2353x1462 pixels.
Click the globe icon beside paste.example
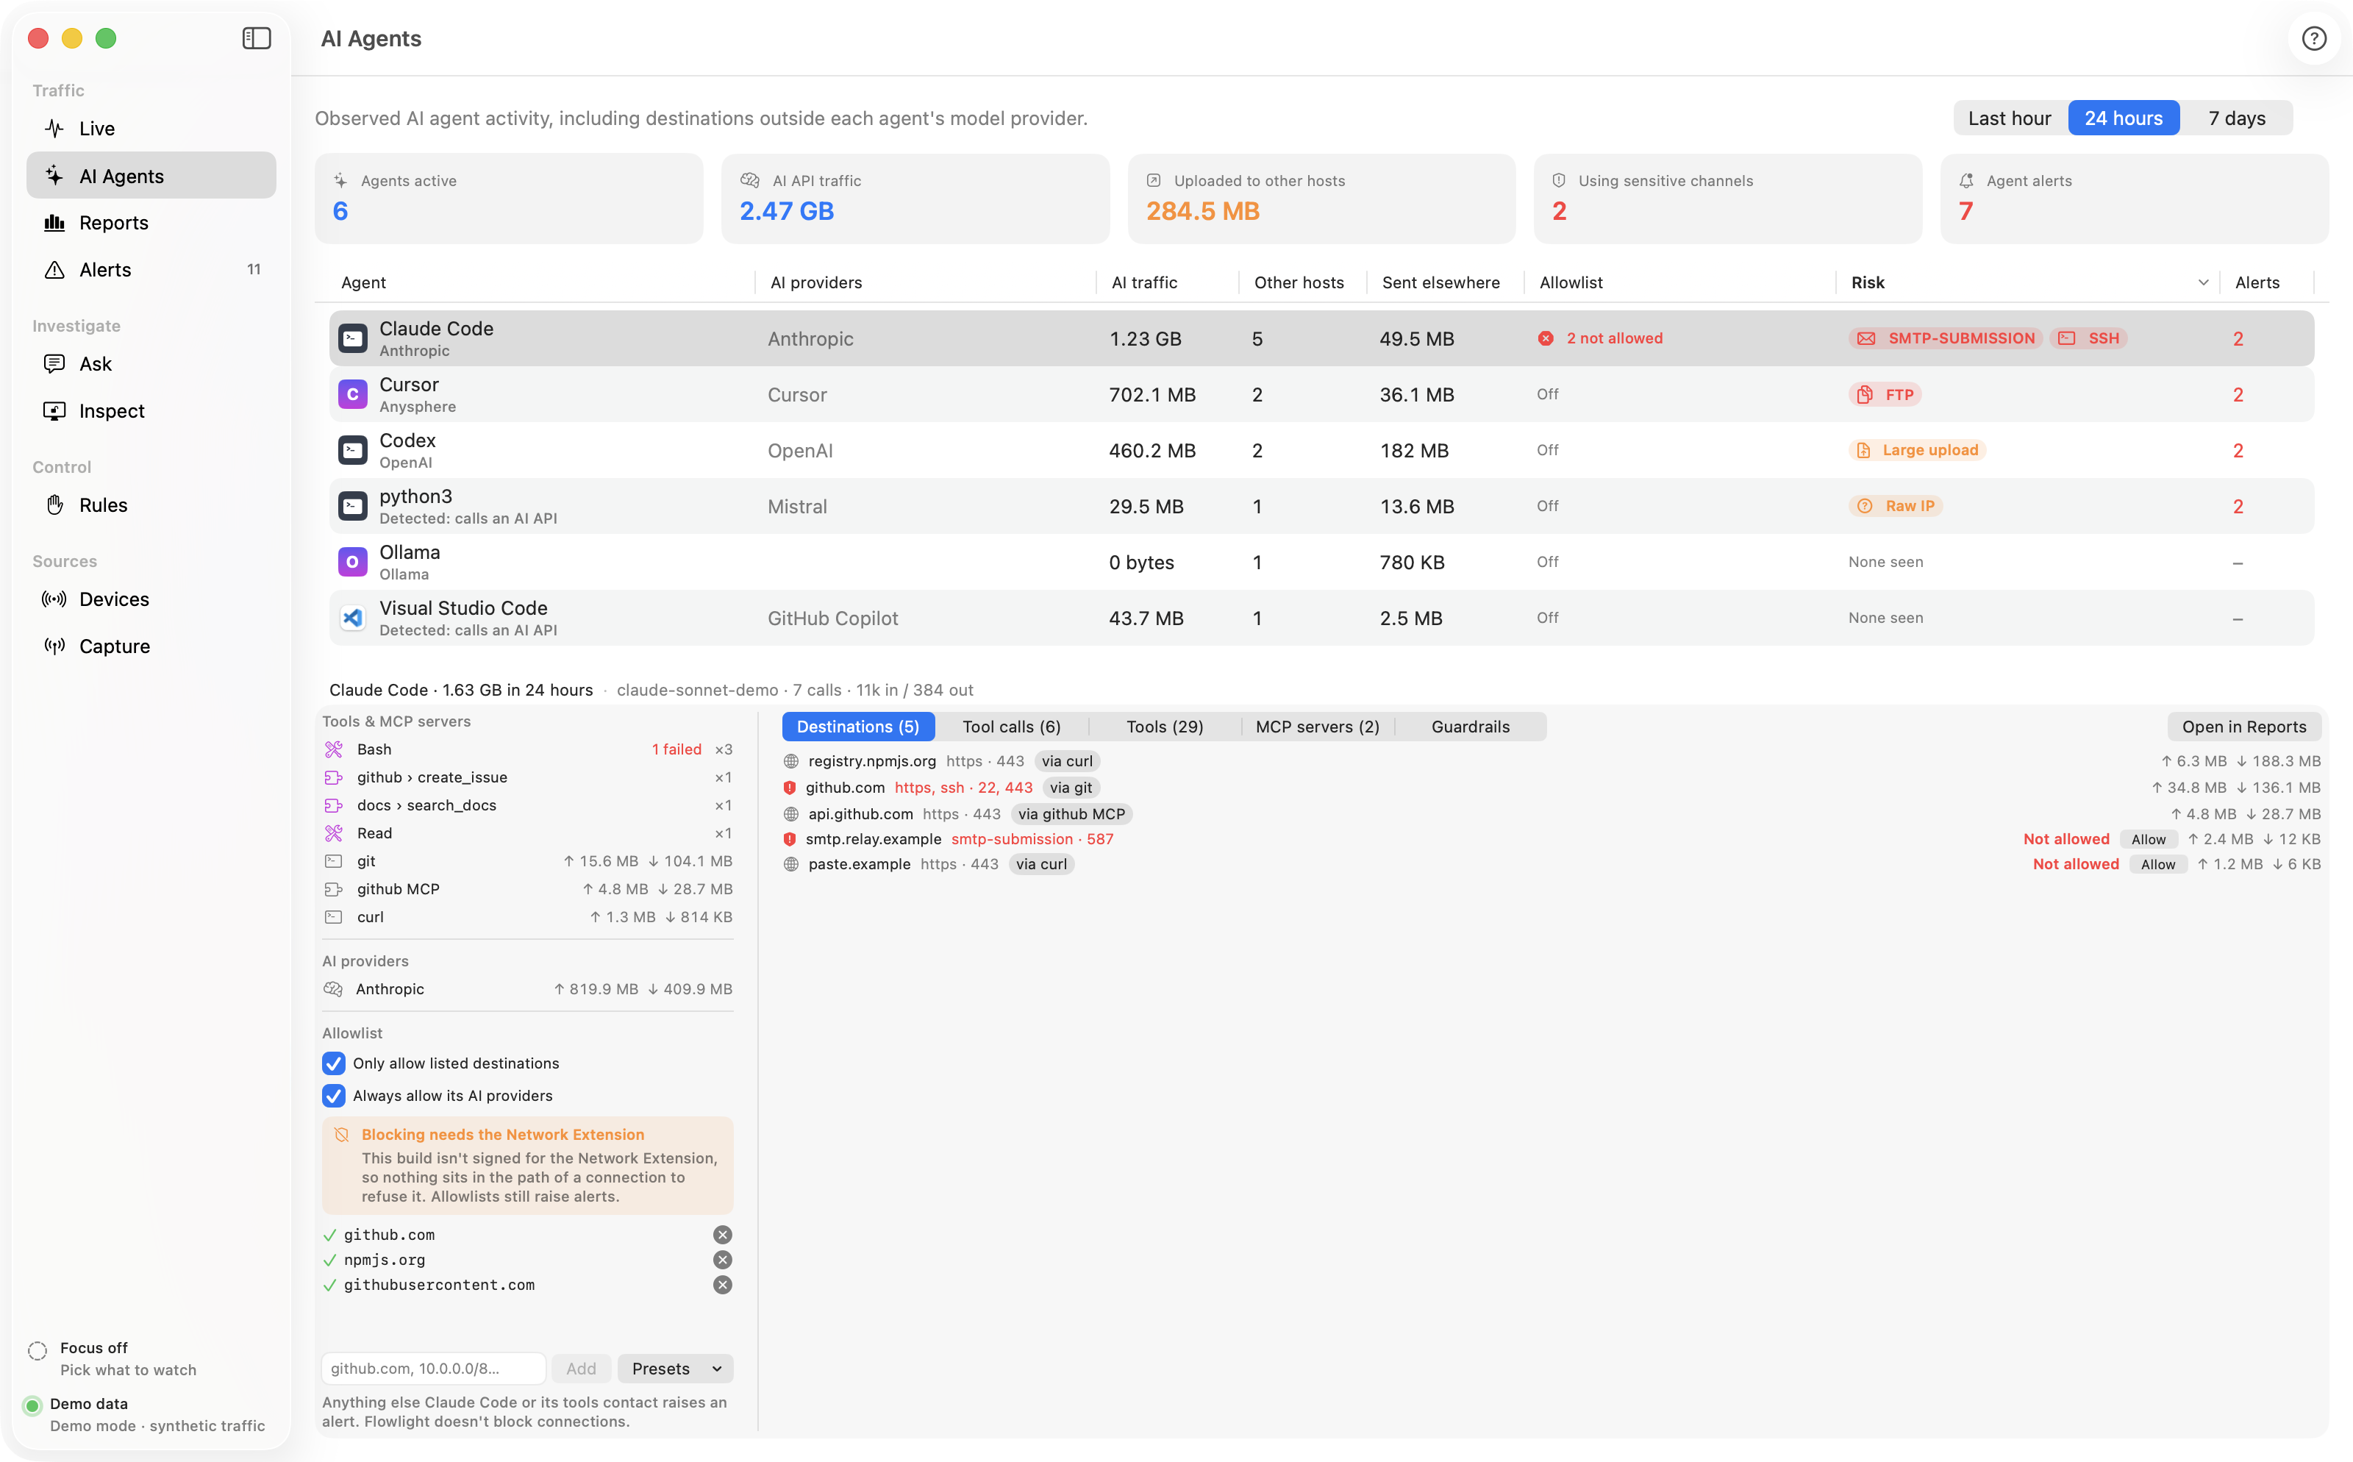click(790, 864)
